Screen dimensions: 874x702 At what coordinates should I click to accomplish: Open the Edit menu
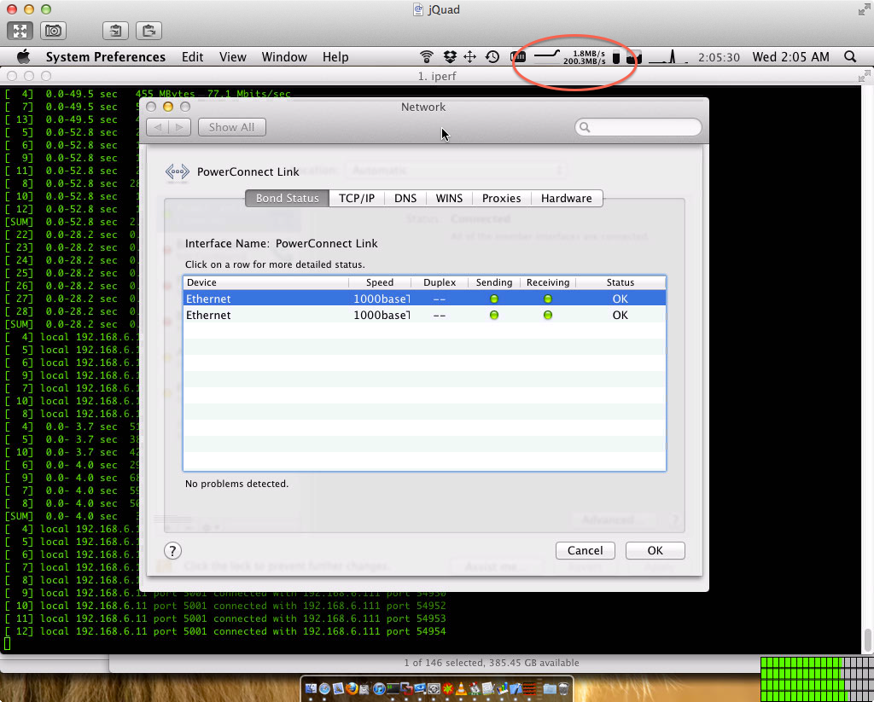pyautogui.click(x=192, y=57)
